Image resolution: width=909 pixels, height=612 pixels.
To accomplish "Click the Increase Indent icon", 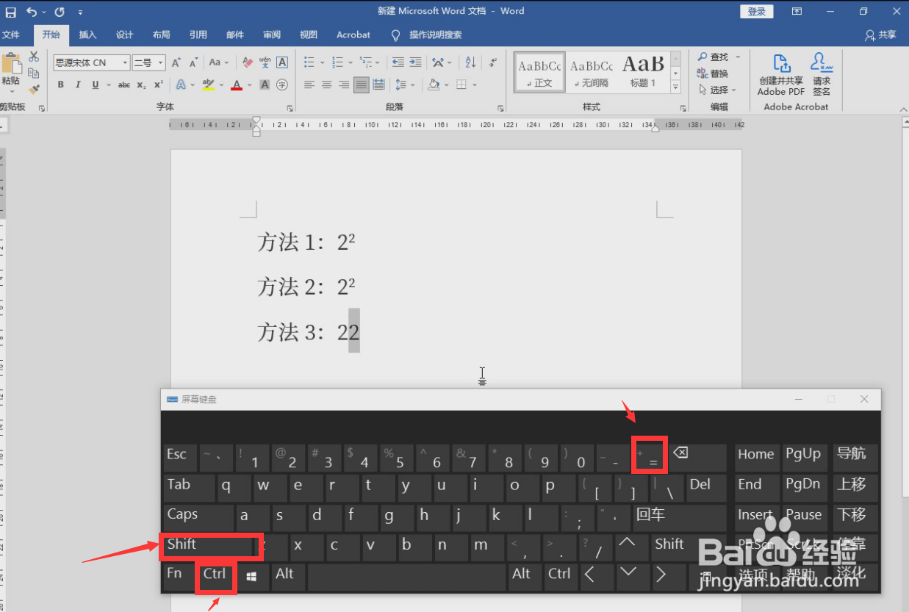I will pos(415,63).
